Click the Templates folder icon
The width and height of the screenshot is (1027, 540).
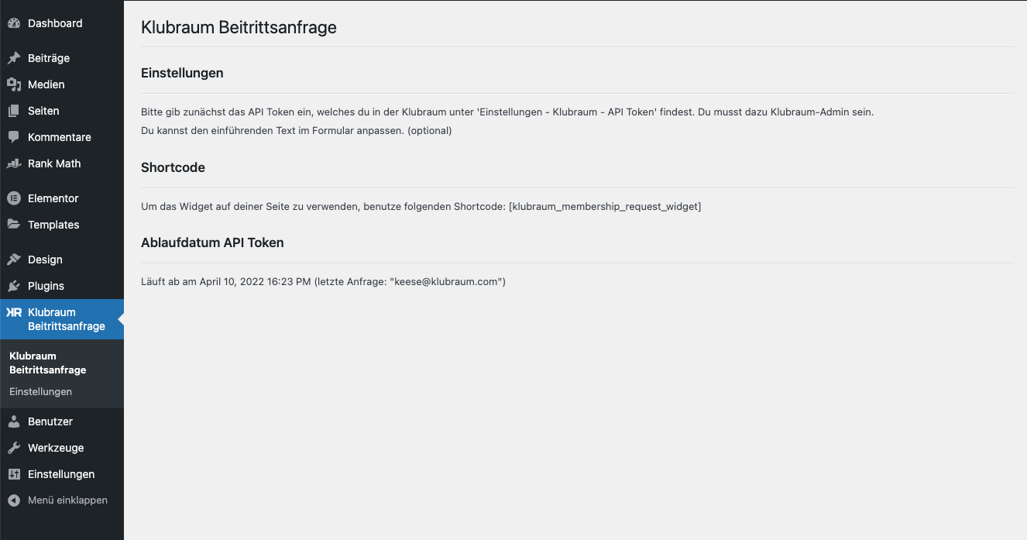click(x=14, y=225)
